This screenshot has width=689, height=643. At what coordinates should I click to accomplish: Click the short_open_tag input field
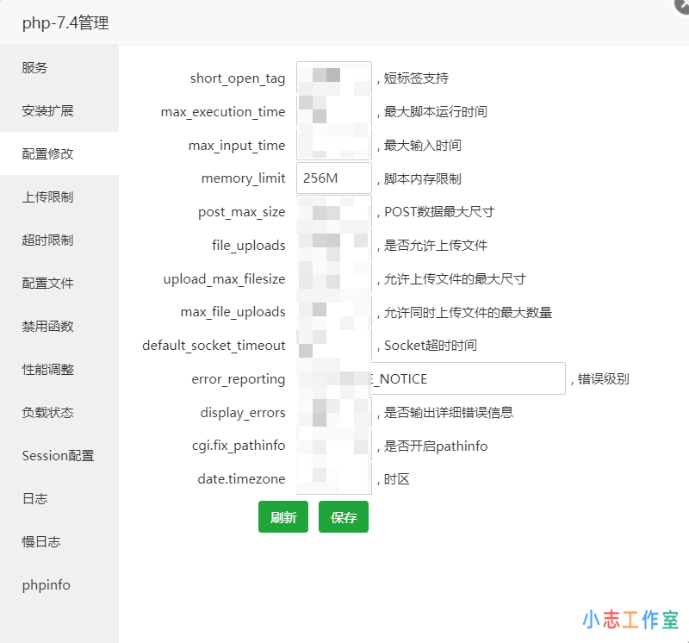point(333,78)
